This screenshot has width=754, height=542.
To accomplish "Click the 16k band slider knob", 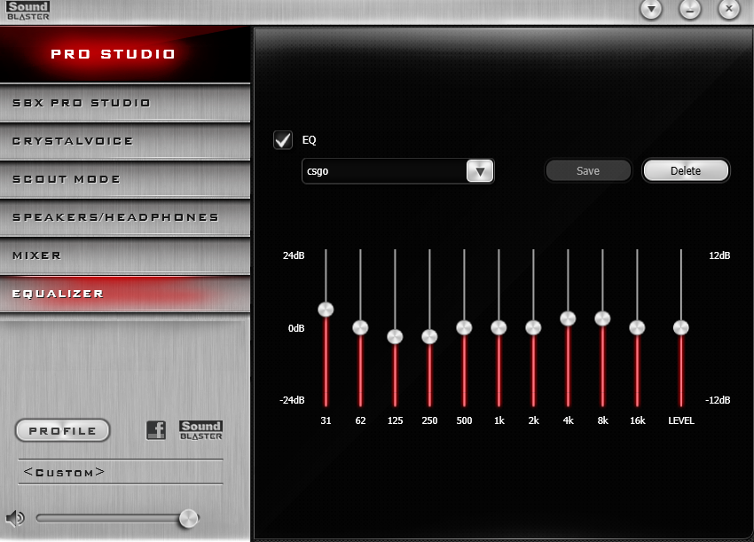I will [637, 327].
